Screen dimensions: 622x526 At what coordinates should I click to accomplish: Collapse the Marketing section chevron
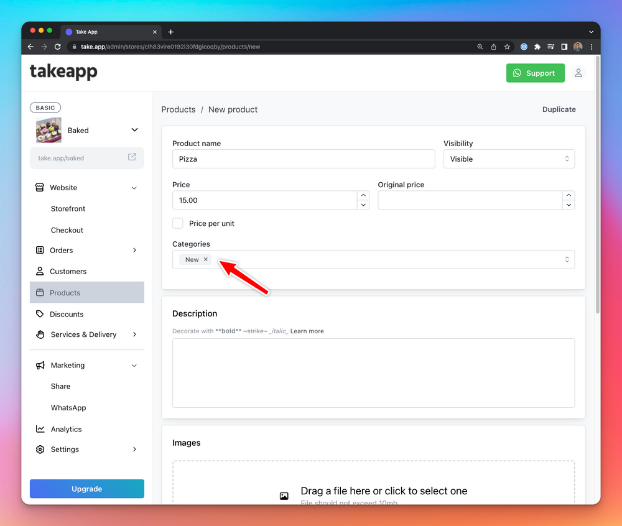(x=134, y=366)
